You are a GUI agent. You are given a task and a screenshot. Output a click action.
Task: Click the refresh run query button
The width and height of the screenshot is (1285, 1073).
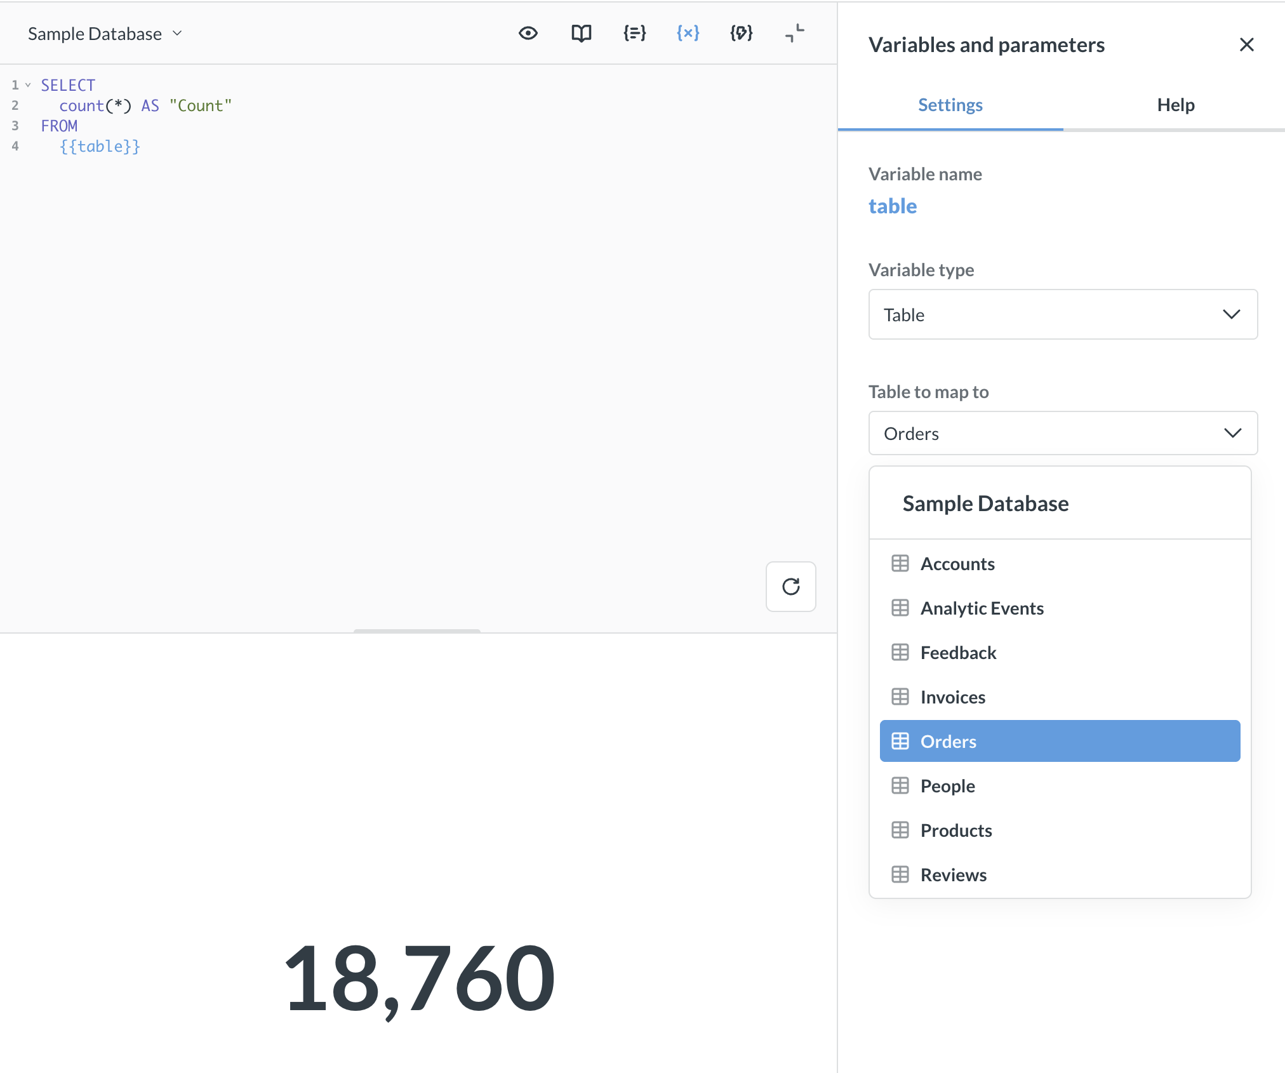[x=790, y=586]
